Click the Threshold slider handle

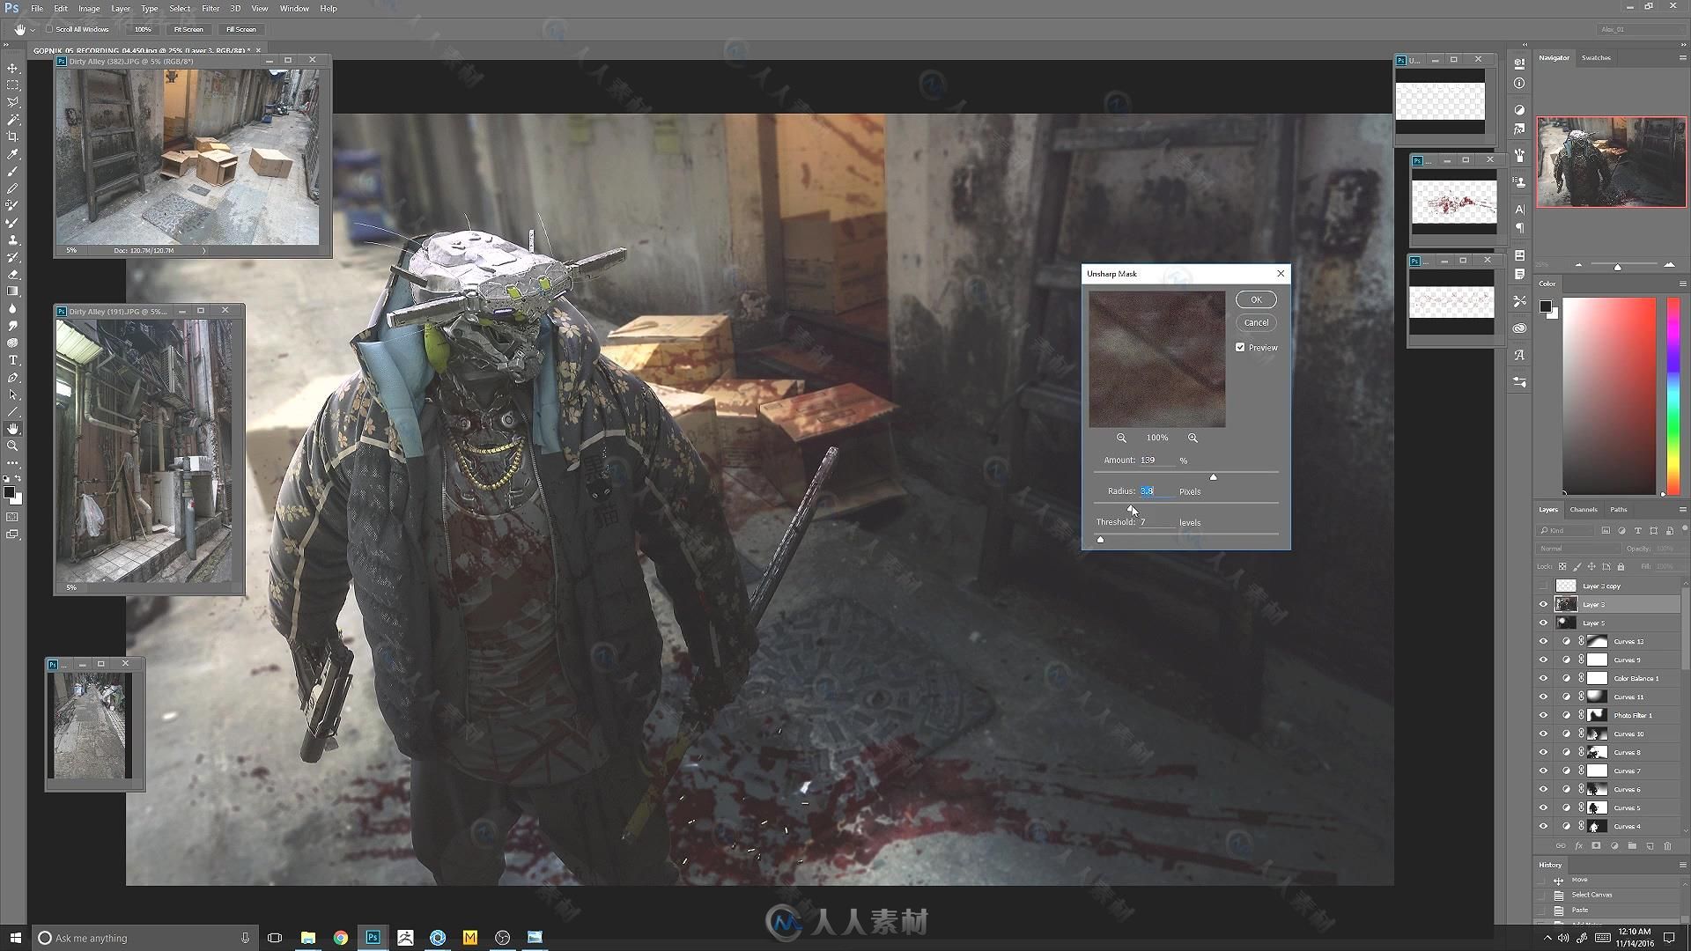(1100, 539)
